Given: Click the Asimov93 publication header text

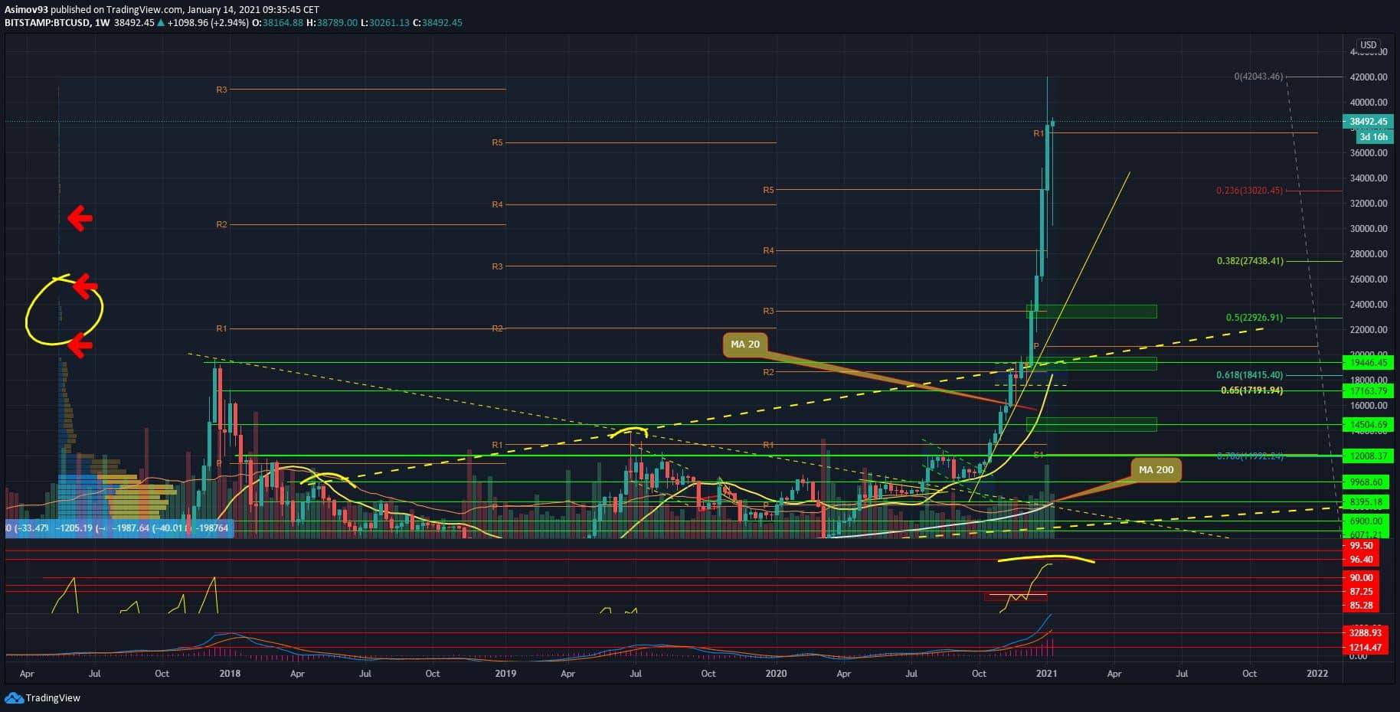Looking at the screenshot, I should click(x=162, y=10).
